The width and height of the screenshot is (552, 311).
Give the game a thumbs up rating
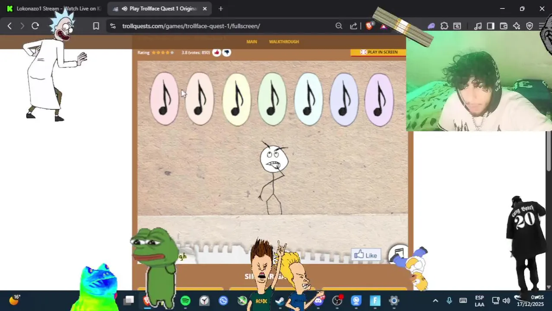(217, 52)
